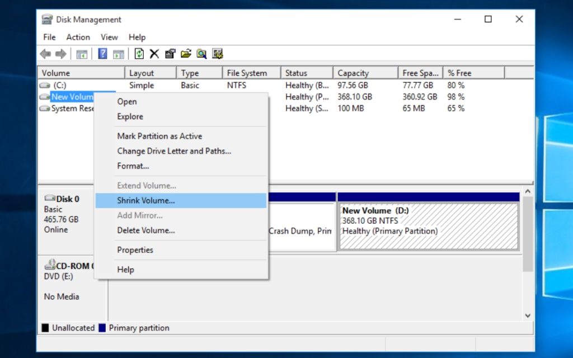The width and height of the screenshot is (573, 358).
Task: Click the Disk 0 disk icon
Action: coord(50,199)
